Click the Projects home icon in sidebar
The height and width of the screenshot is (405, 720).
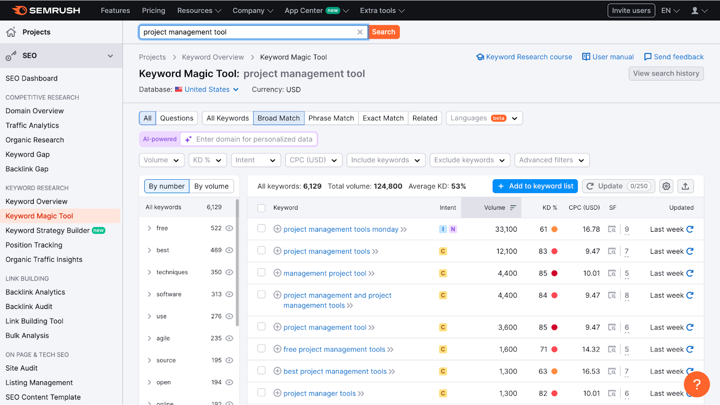(x=11, y=31)
